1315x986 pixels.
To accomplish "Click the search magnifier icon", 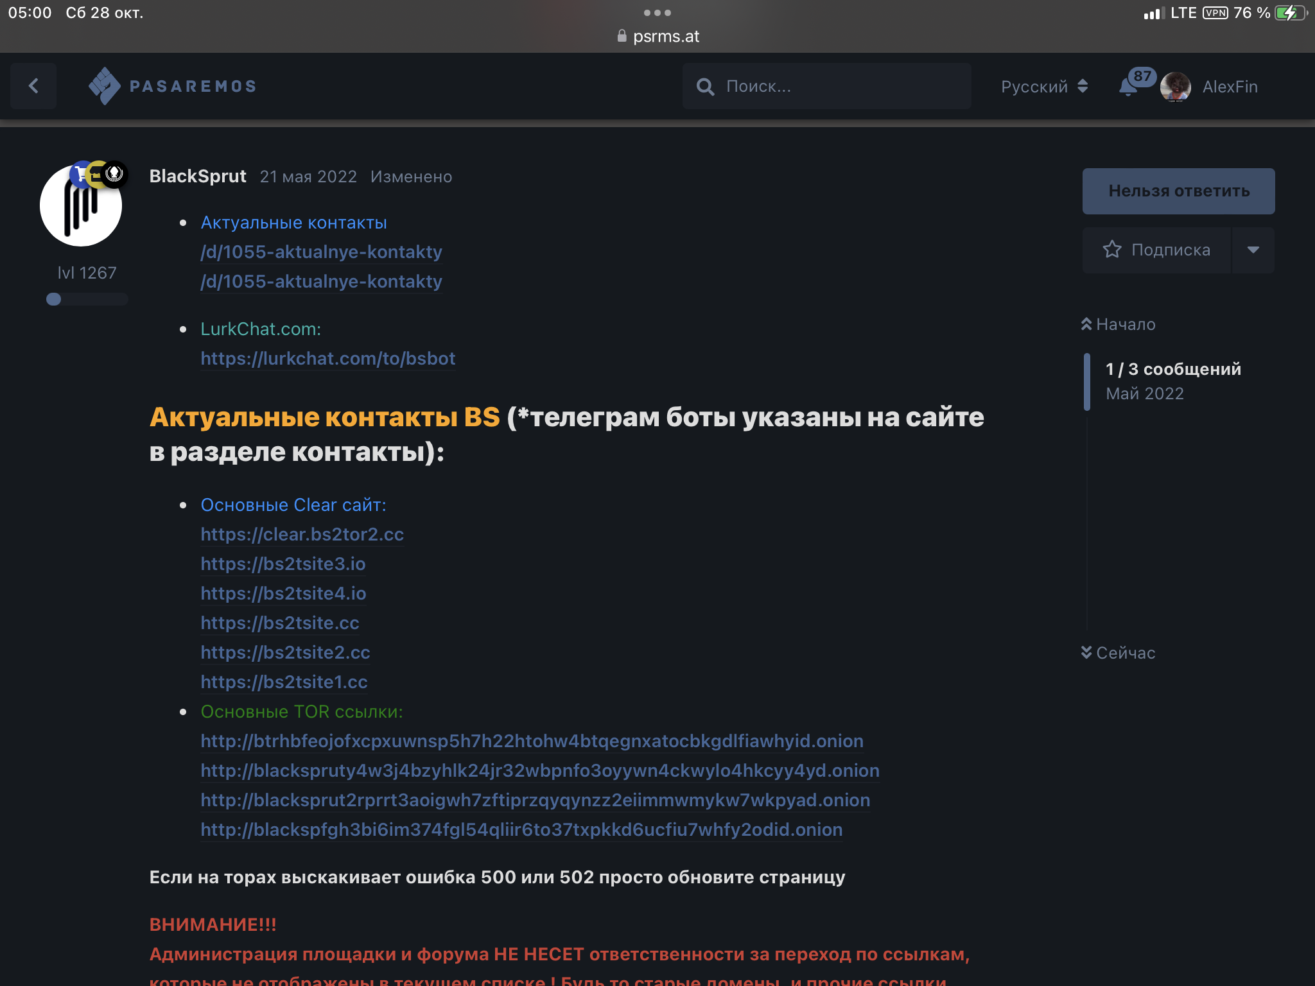I will pos(705,87).
